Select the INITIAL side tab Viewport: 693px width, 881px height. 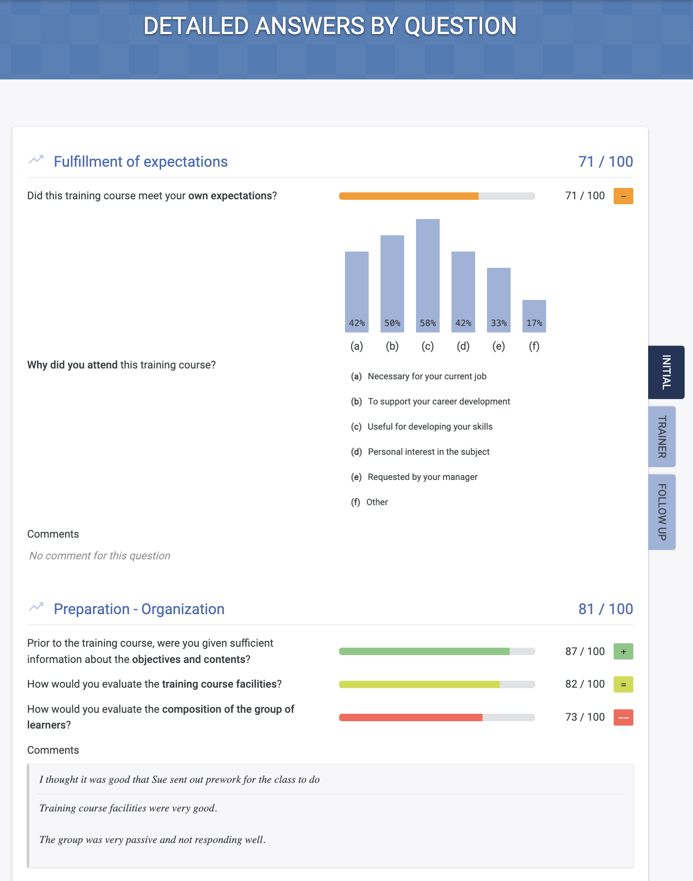coord(666,372)
